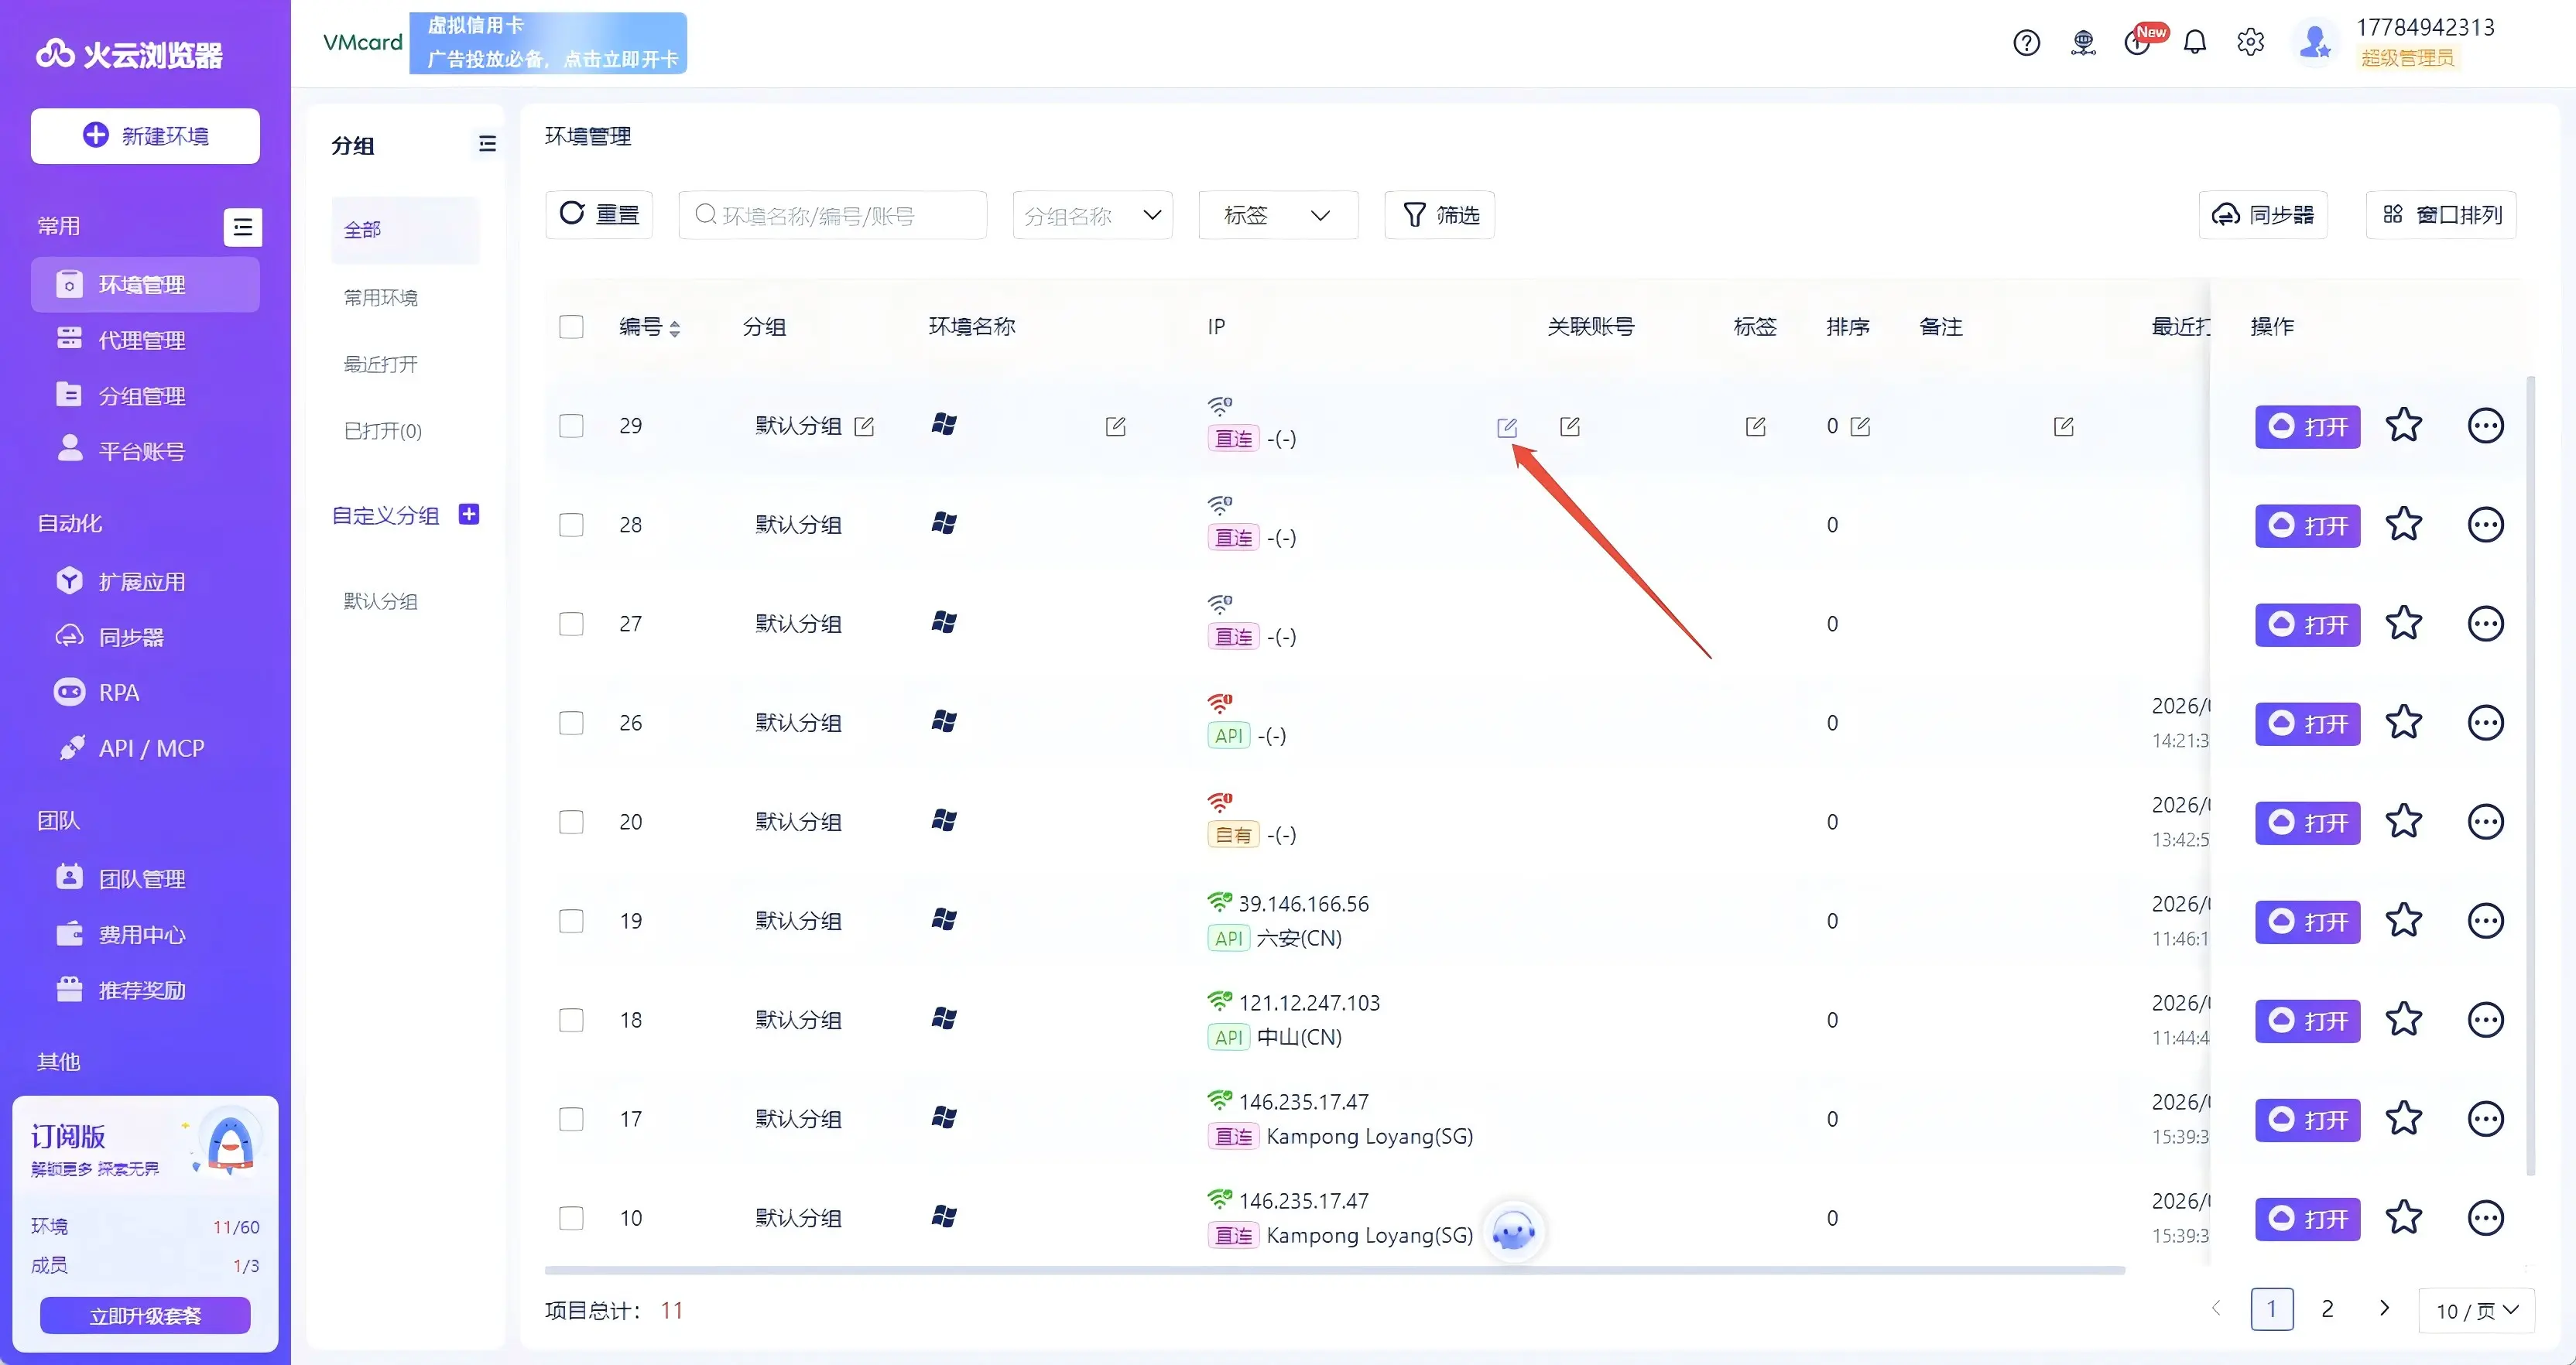Click the icon with New badge
Viewport: 2576px width, 1365px height.
pos(2139,42)
